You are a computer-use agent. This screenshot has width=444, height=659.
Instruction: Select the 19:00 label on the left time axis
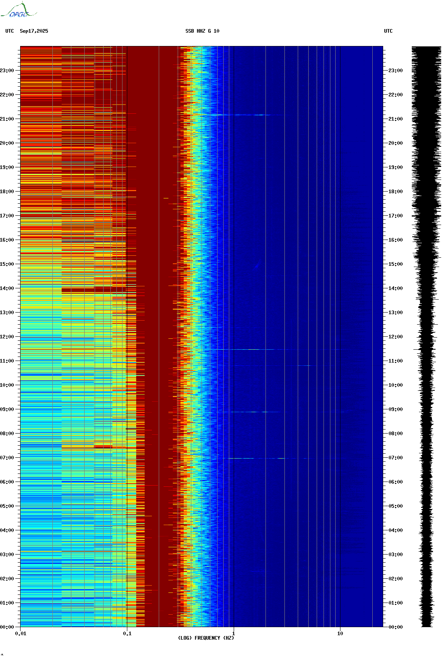(x=7, y=167)
